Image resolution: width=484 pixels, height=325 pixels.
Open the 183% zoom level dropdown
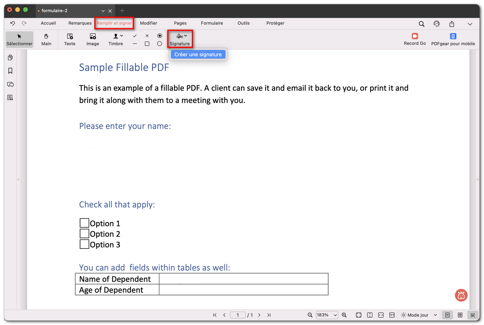point(327,315)
